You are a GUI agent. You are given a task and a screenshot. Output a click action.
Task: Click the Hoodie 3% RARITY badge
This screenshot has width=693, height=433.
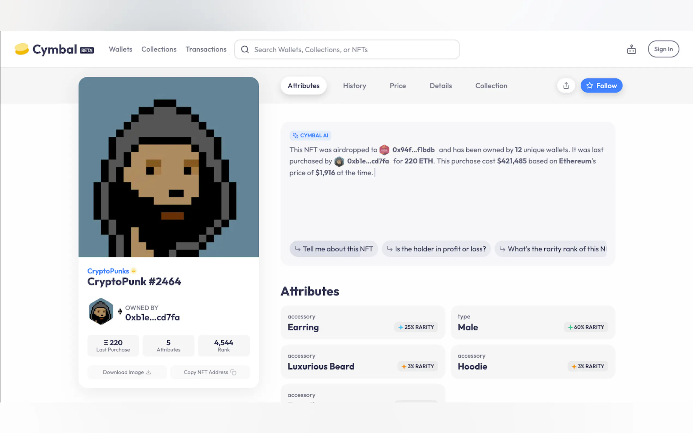click(588, 366)
